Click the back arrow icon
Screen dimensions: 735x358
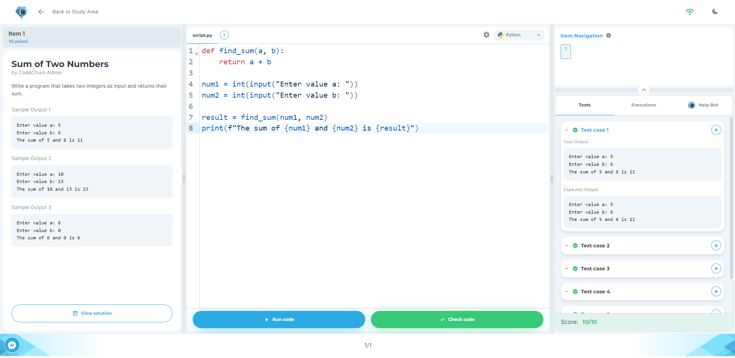coord(41,12)
